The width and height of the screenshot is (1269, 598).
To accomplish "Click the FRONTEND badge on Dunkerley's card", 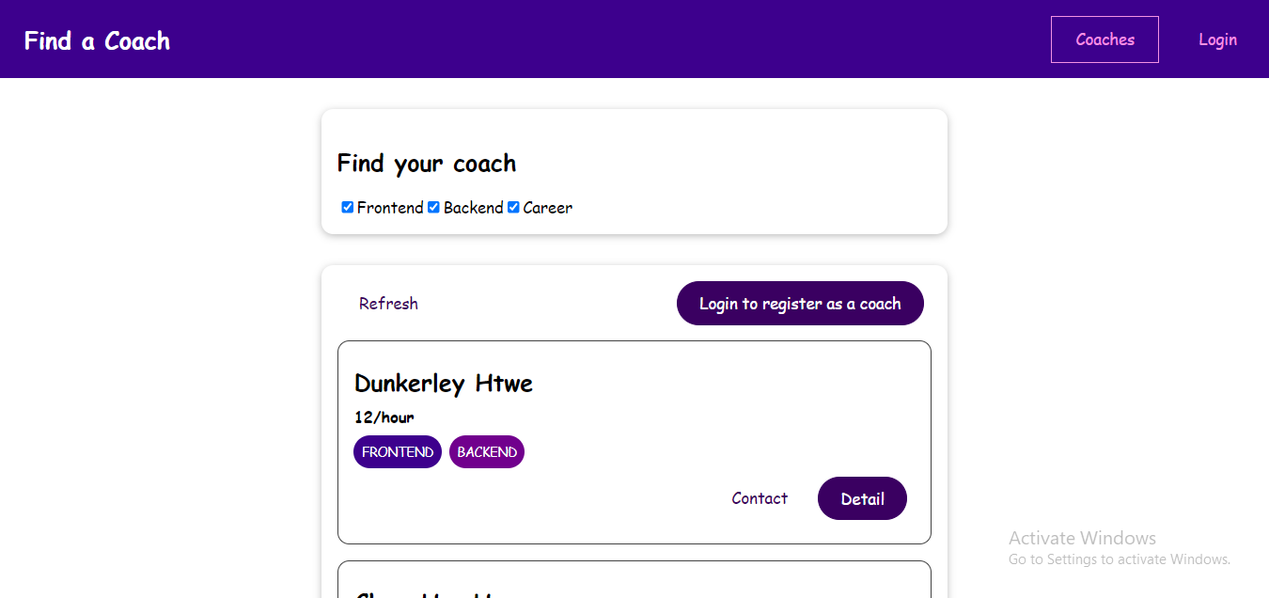I will [x=398, y=452].
